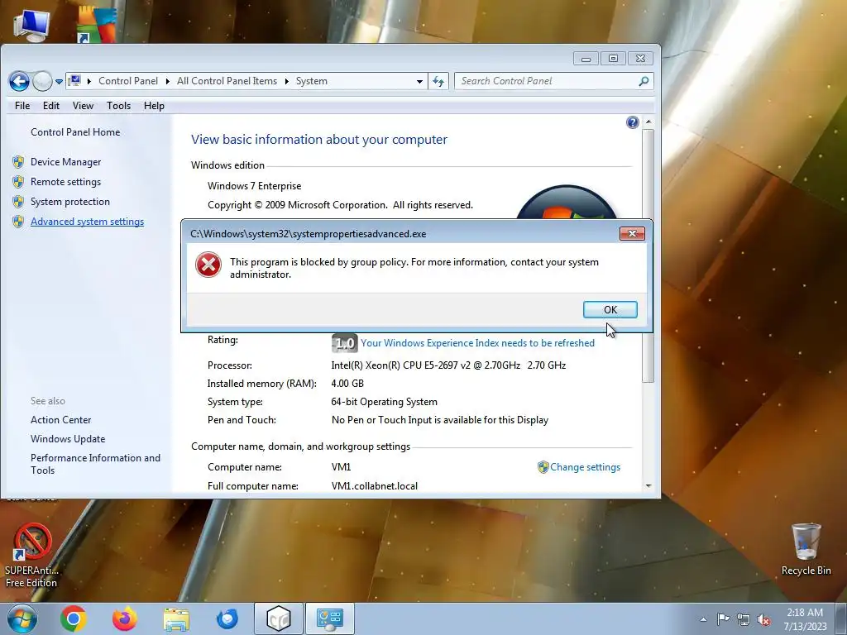Open the Help menu
Image resolution: width=847 pixels, height=635 pixels.
(x=154, y=106)
